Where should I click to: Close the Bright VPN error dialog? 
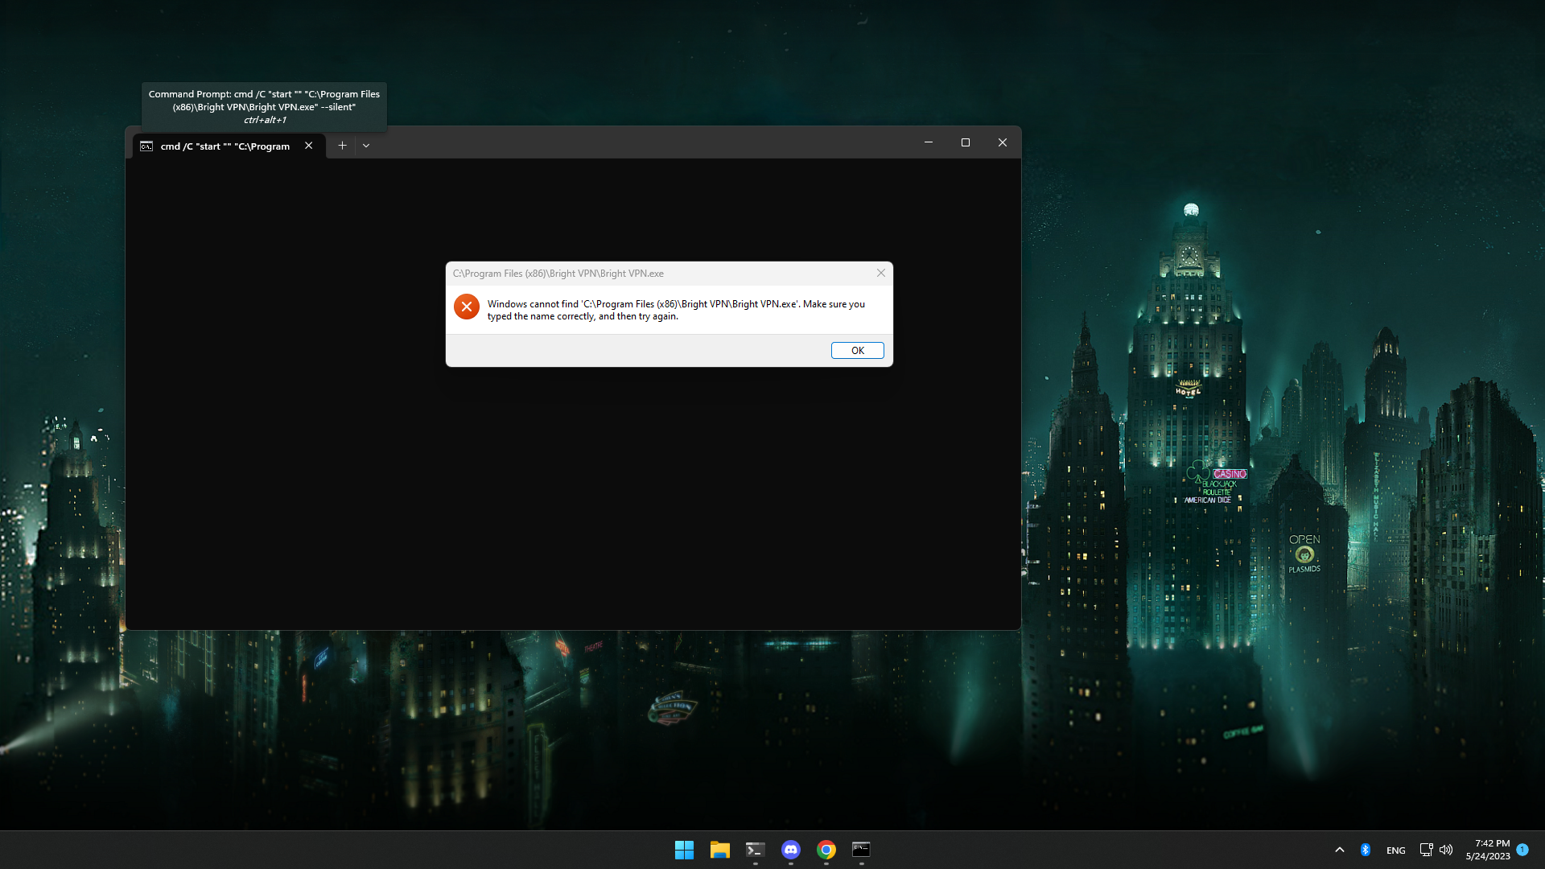881,273
